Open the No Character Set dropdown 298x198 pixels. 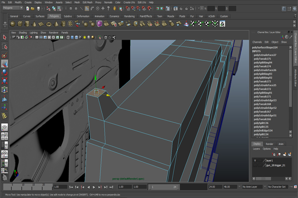pyautogui.click(x=277, y=187)
